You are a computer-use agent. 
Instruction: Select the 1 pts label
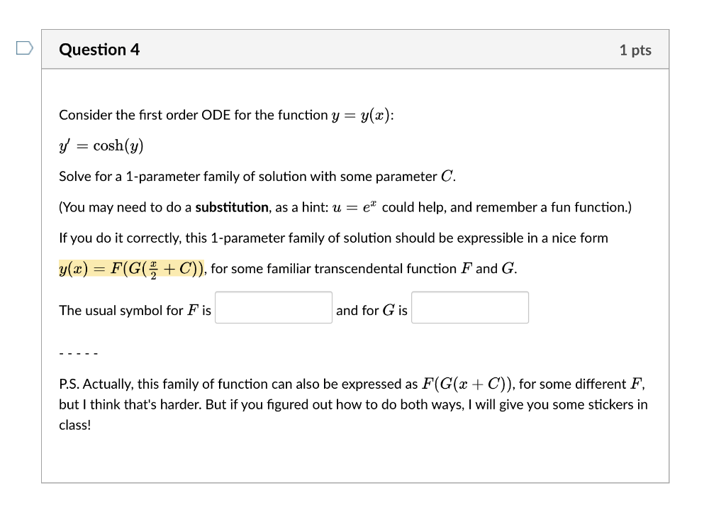(x=635, y=50)
